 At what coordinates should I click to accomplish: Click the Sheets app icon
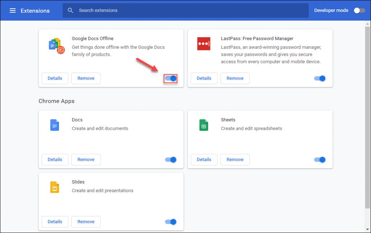(204, 125)
